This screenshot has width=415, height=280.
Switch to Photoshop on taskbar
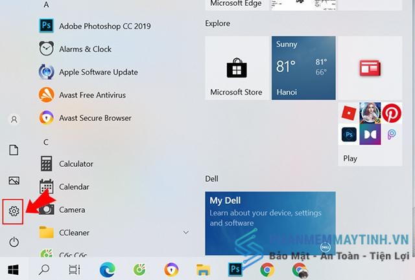pyautogui.click(x=235, y=269)
